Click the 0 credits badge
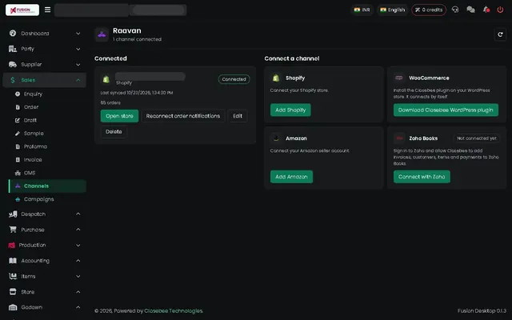This screenshot has height=320, width=512. click(x=429, y=10)
